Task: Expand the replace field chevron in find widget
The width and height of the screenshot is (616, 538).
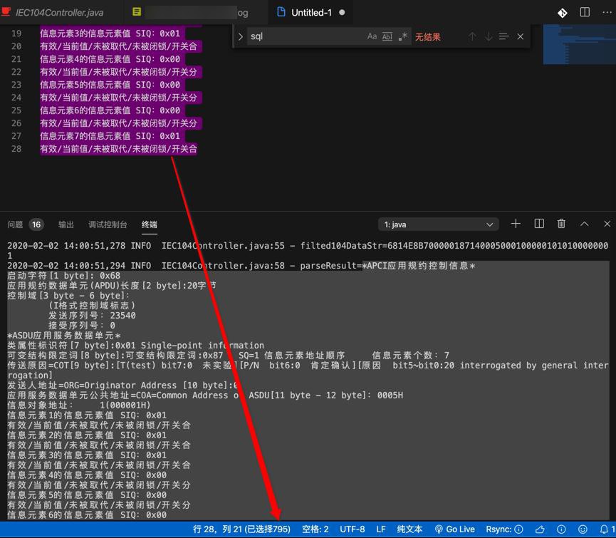Action: coord(241,36)
